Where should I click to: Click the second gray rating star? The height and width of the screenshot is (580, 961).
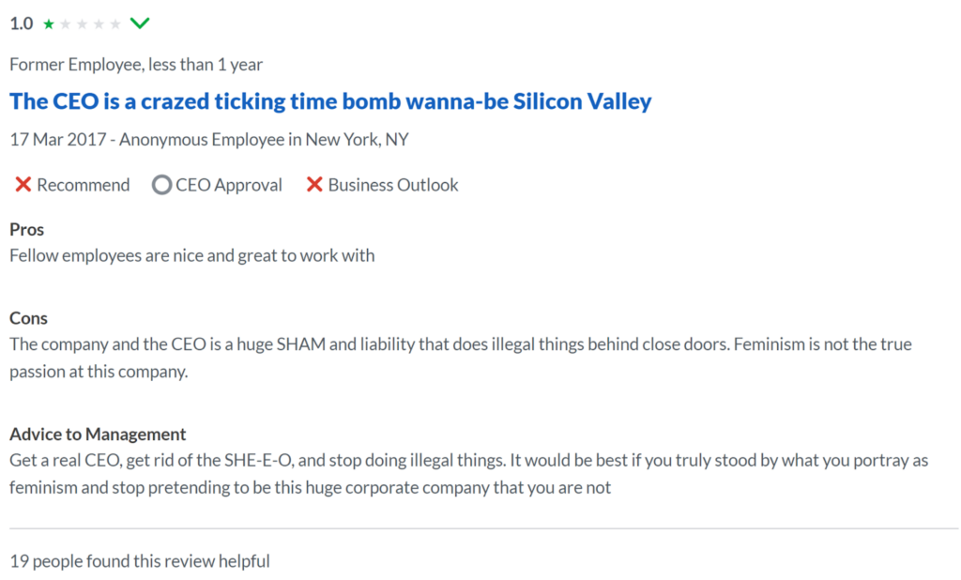66,23
